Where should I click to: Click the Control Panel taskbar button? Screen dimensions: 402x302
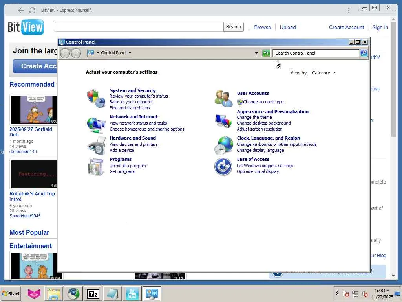tap(152, 293)
